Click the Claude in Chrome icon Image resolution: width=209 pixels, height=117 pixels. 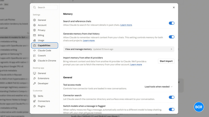point(35,61)
